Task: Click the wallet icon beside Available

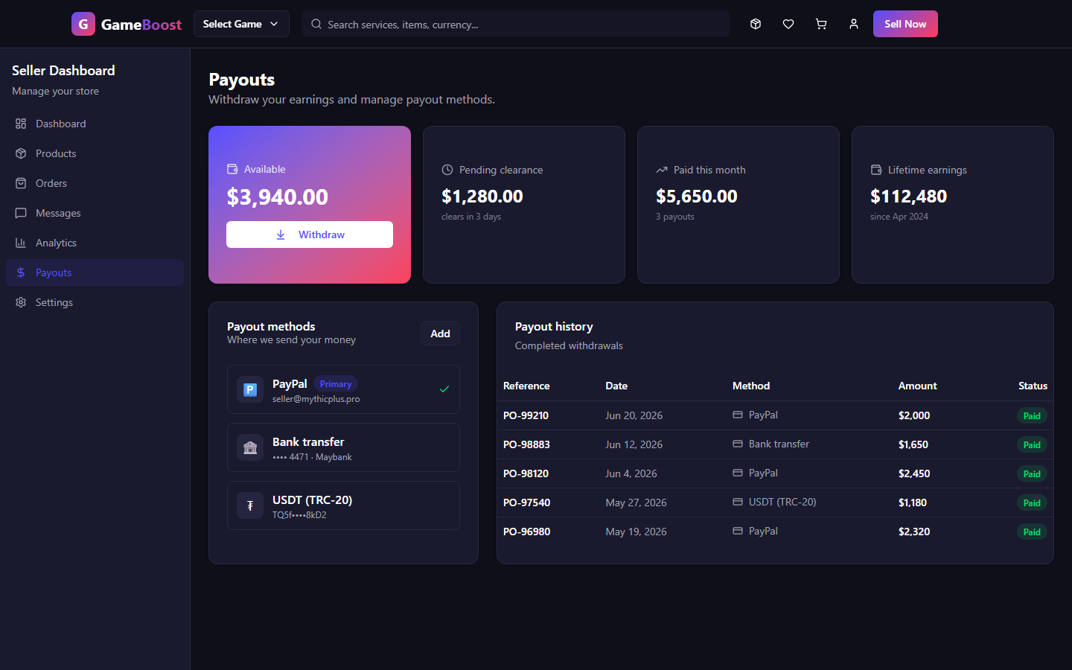Action: (x=232, y=169)
